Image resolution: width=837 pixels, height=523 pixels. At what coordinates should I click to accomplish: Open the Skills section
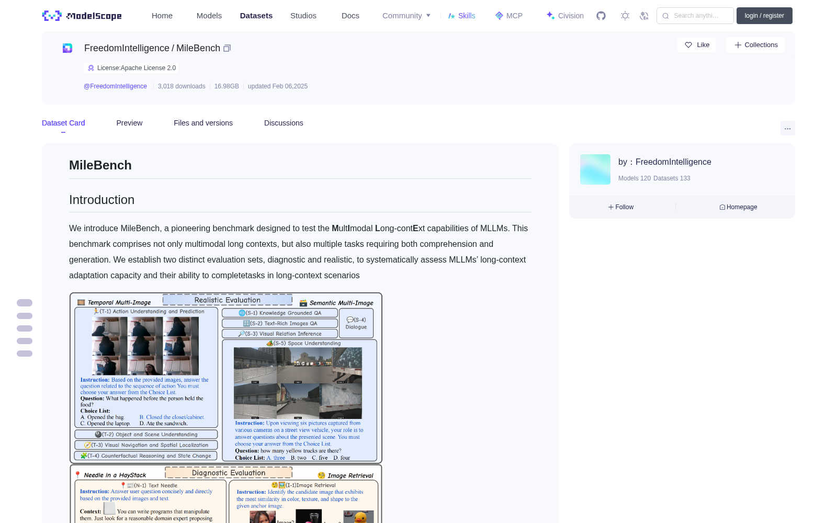461,16
